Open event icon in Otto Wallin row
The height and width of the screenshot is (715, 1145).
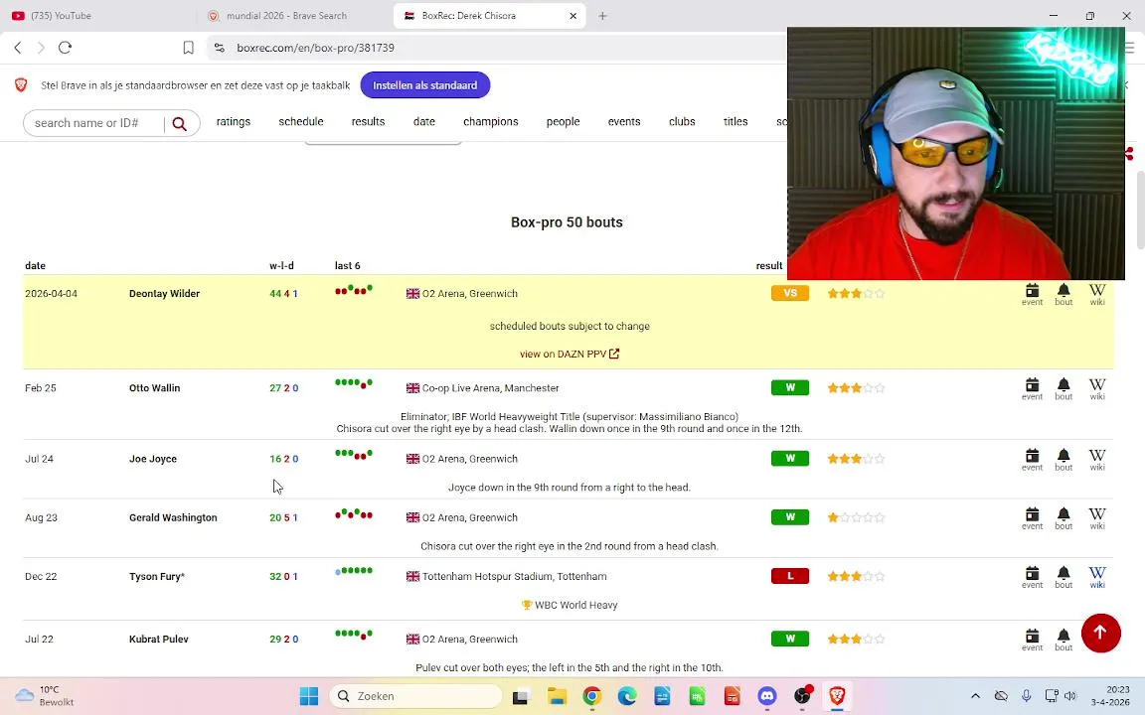coord(1032,389)
